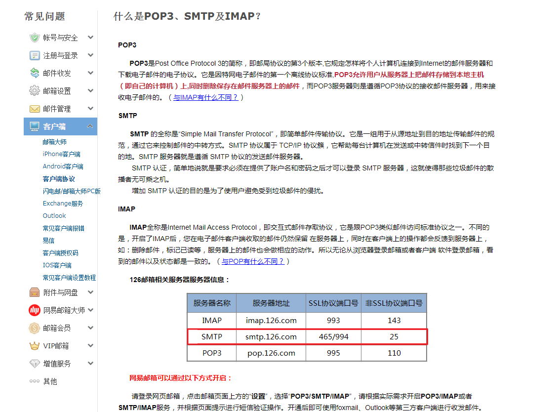Open the 邮箱大师 submenu item

pyautogui.click(x=54, y=142)
